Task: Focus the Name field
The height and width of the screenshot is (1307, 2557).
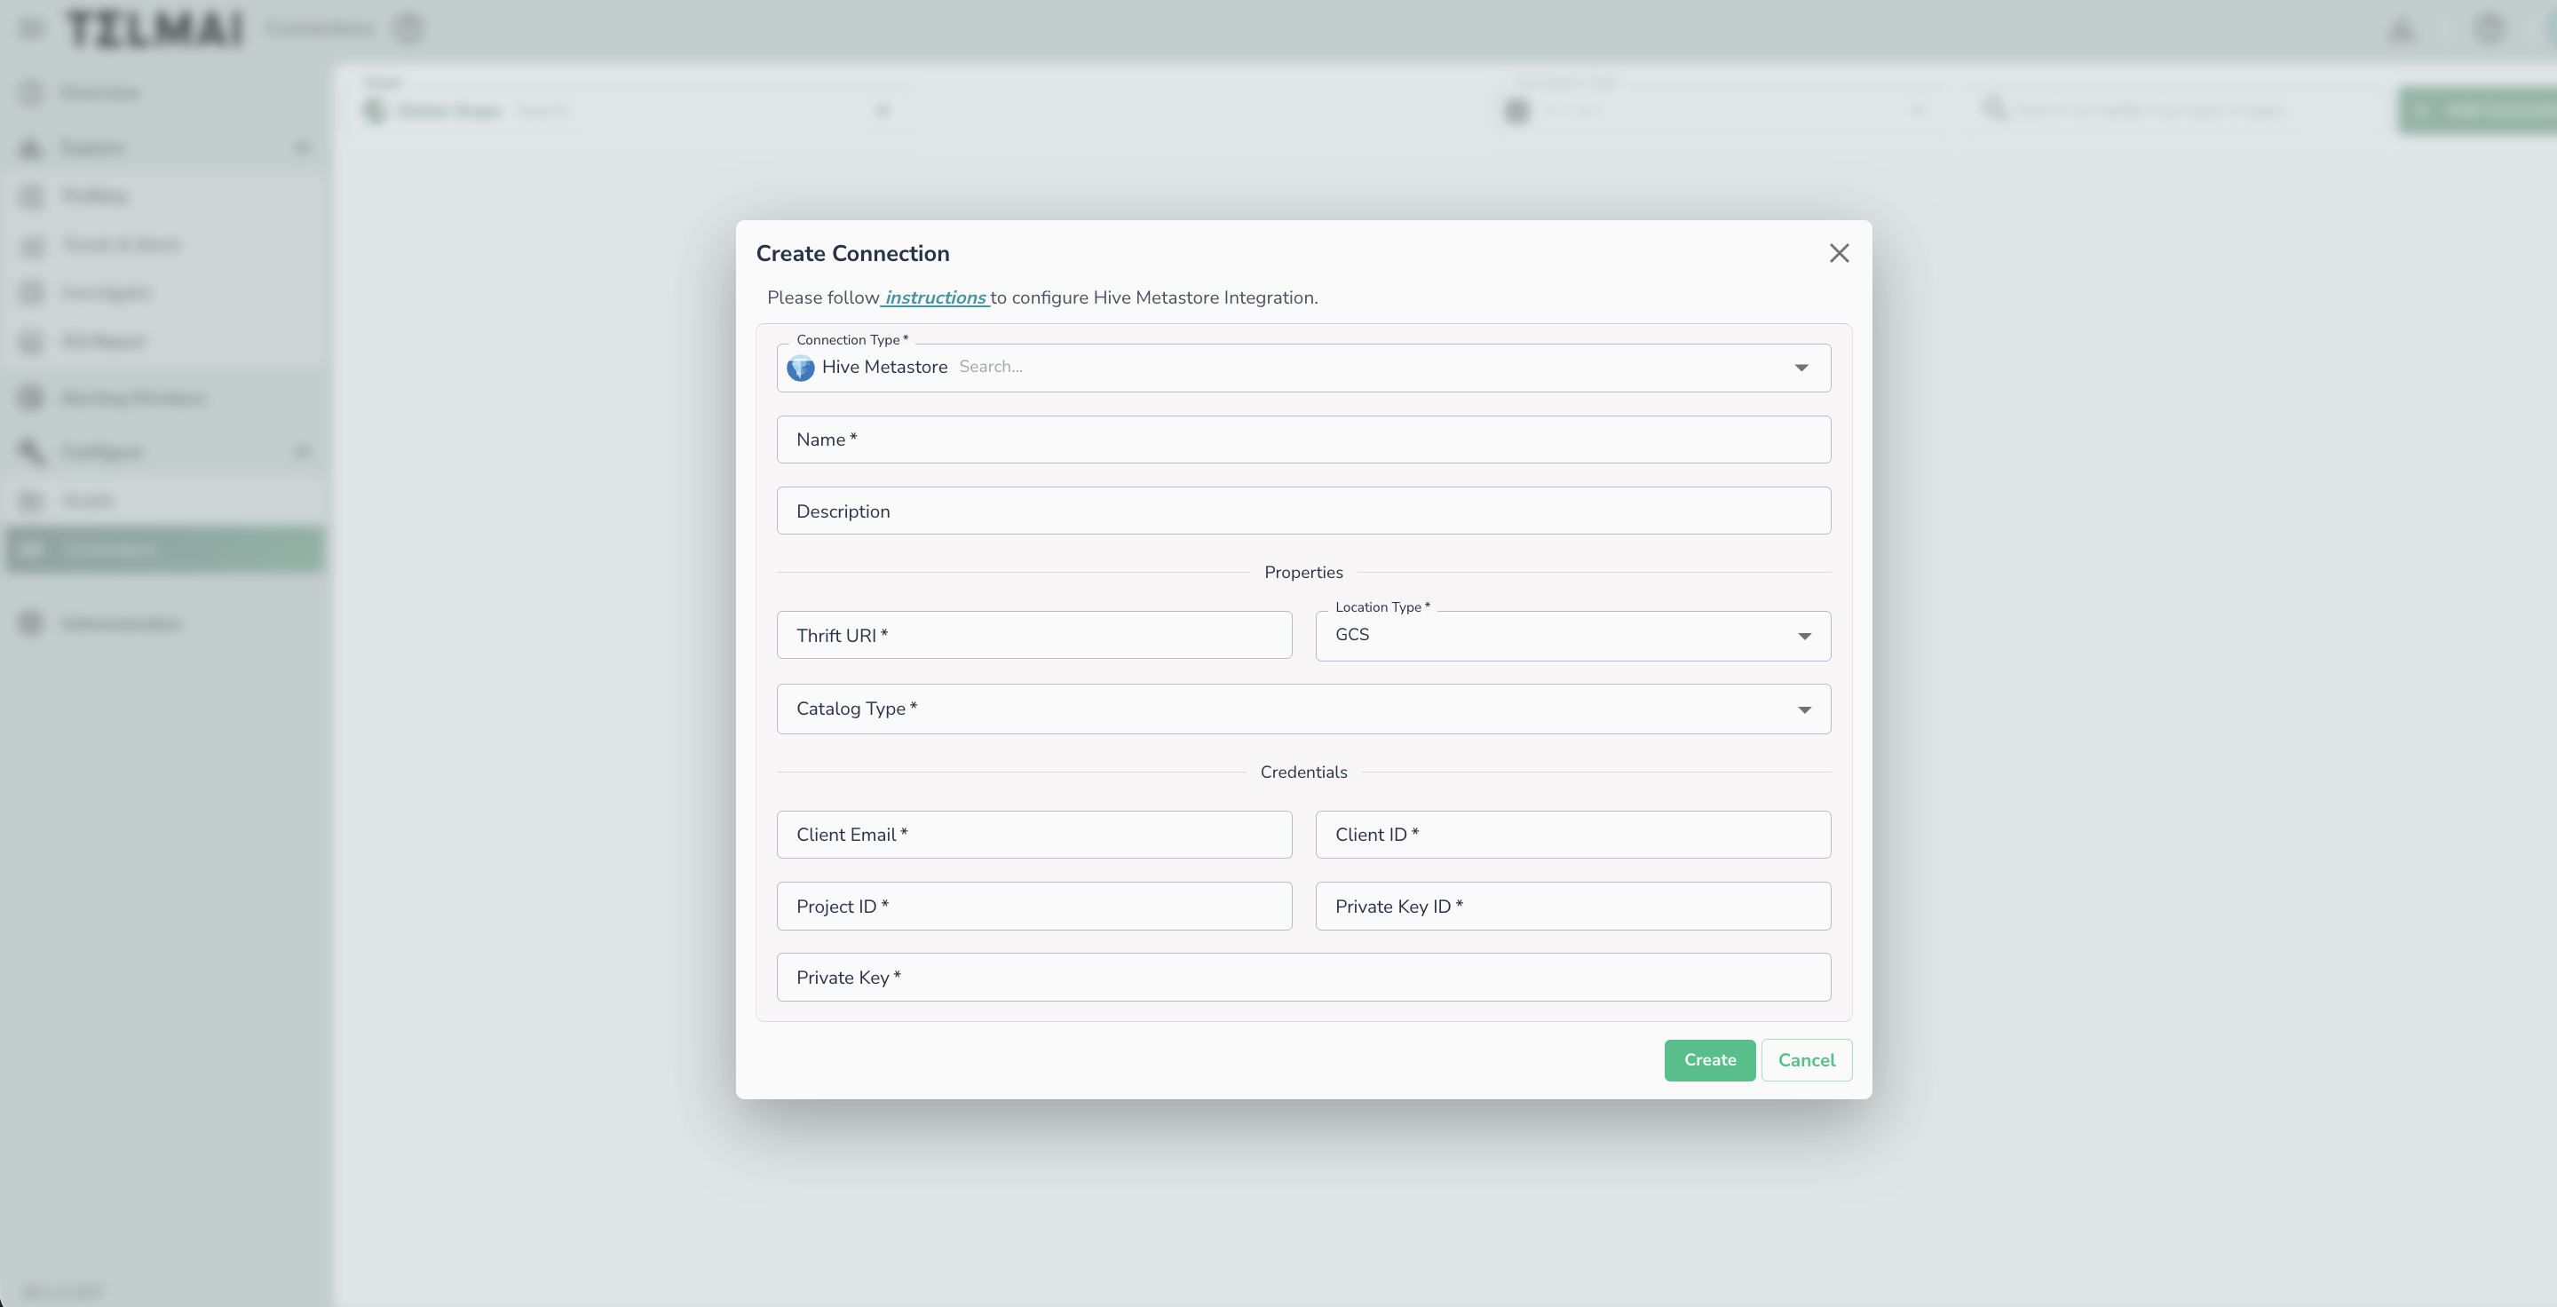Action: click(1303, 440)
